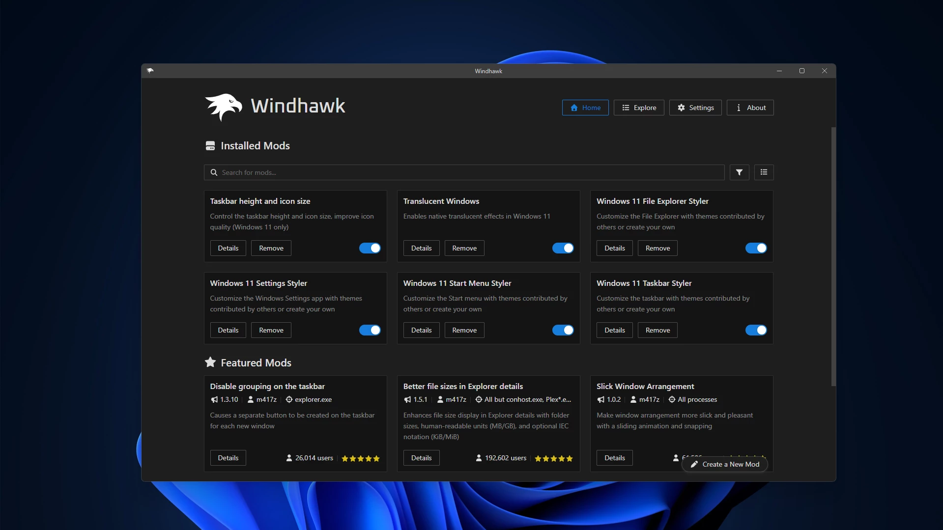943x530 pixels.
Task: Click star rating of Better file sizes mod
Action: pyautogui.click(x=554, y=459)
